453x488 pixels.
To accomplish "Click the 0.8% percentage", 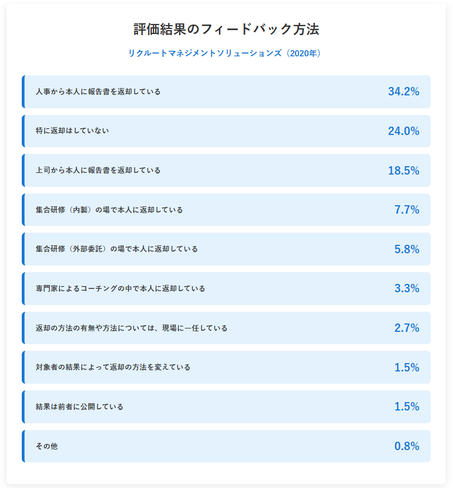I will [x=407, y=446].
